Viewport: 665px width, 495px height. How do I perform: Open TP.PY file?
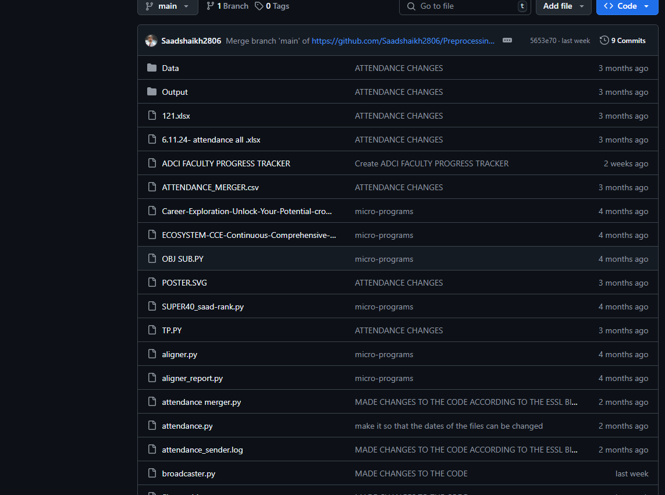[172, 330]
